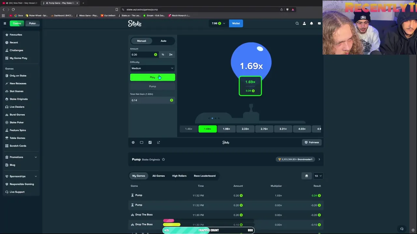The width and height of the screenshot is (417, 234).
Task: Select All Games tab
Action: point(159,176)
